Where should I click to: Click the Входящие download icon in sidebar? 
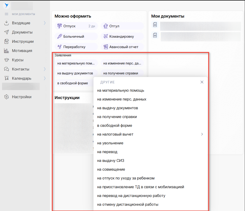[7, 23]
